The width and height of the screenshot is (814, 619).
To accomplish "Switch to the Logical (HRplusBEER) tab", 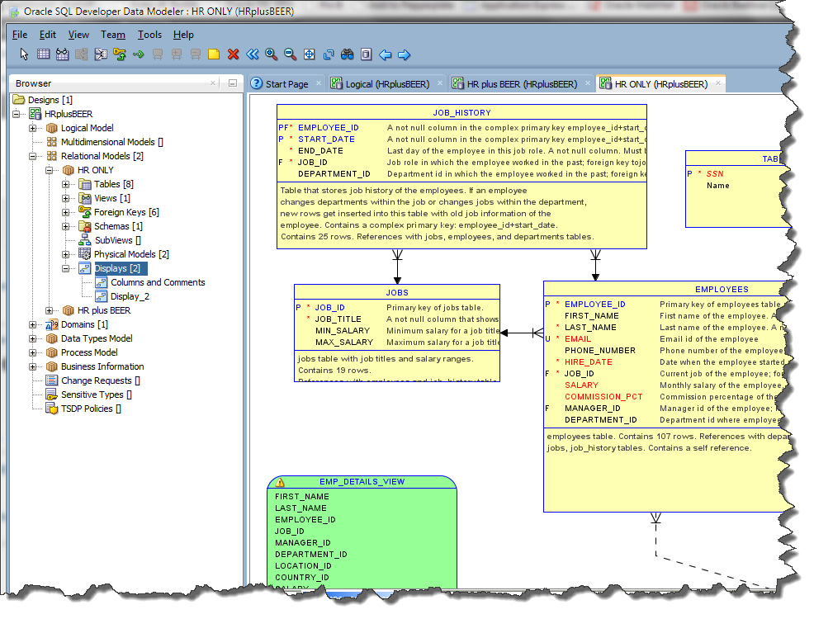I will tap(387, 83).
